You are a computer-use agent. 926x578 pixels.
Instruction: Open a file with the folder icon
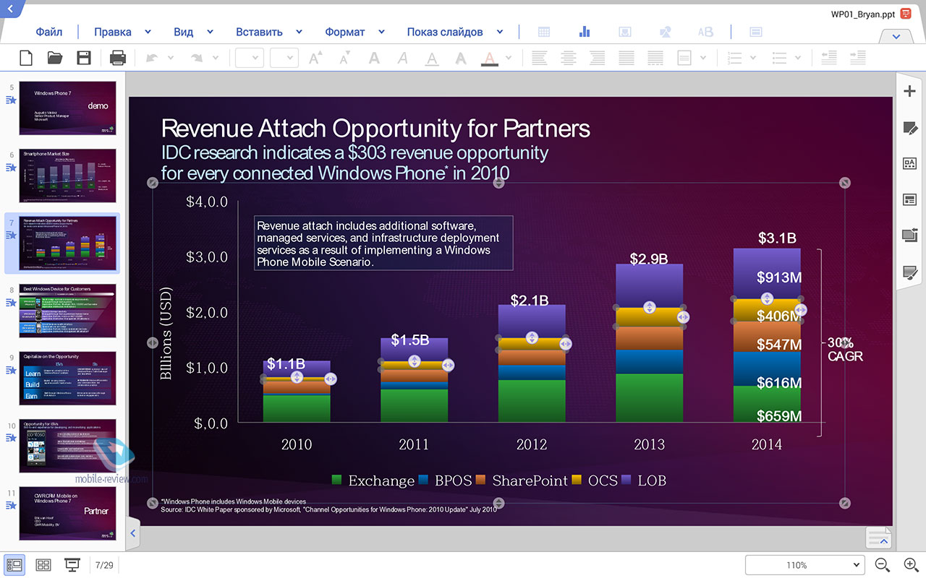(55, 58)
